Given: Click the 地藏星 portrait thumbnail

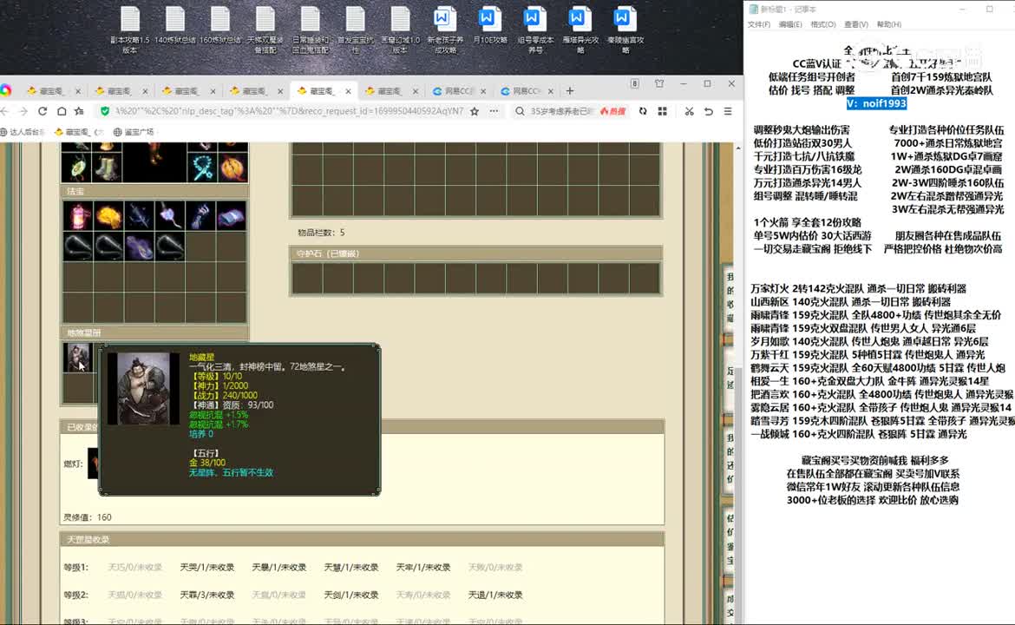Looking at the screenshot, I should coord(77,359).
